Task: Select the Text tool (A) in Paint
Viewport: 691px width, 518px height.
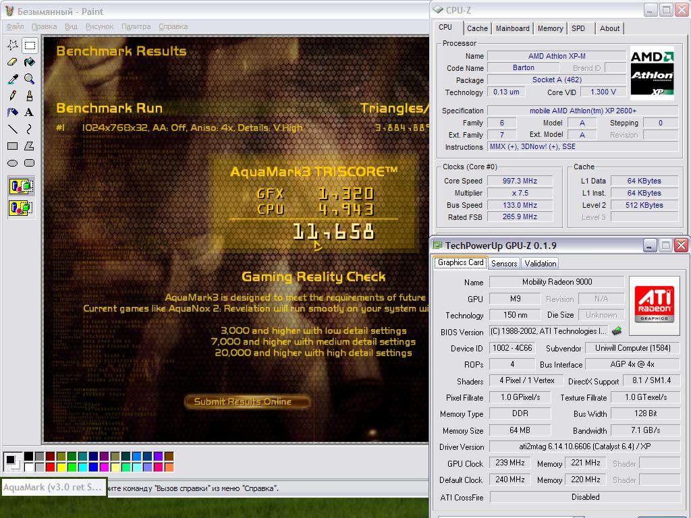Action: click(30, 113)
